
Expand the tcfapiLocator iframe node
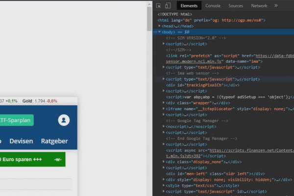[164, 109]
